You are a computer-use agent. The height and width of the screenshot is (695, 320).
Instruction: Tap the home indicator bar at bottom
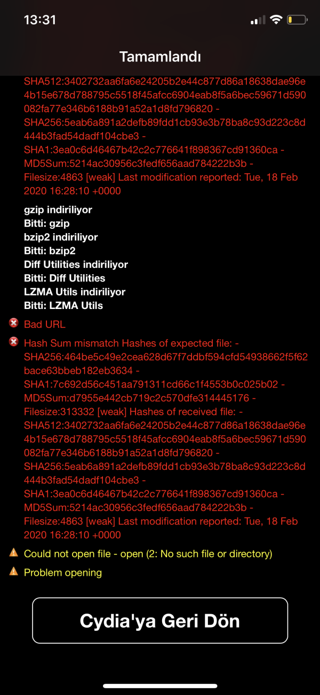coord(160,686)
